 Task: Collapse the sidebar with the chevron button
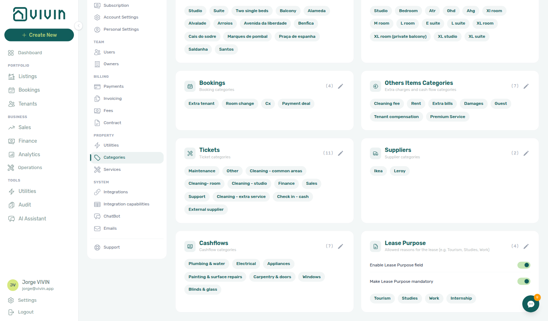[x=78, y=26]
